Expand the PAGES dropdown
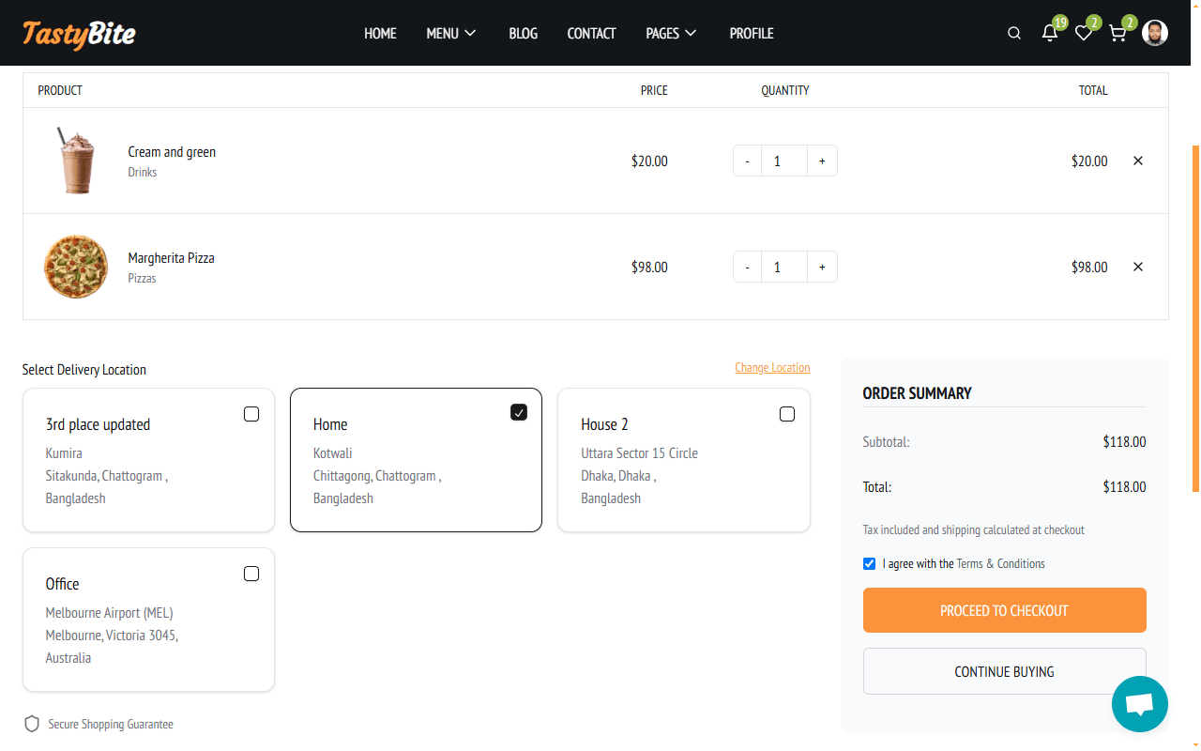The image size is (1201, 751). [x=671, y=34]
